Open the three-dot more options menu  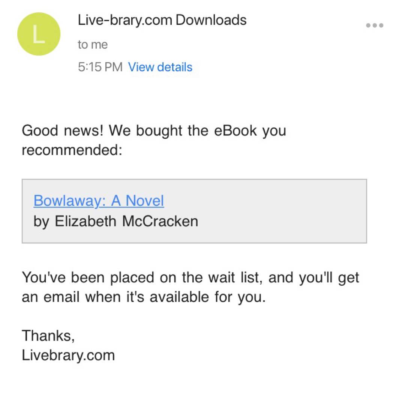374,25
